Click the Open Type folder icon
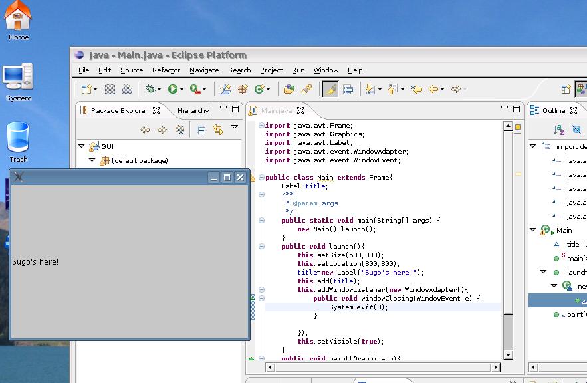 point(289,89)
